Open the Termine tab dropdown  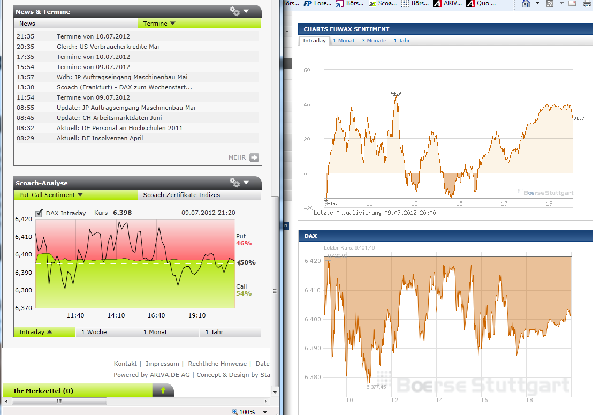click(199, 24)
